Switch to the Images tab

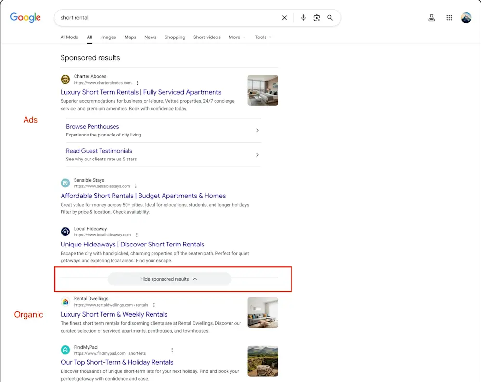(108, 37)
